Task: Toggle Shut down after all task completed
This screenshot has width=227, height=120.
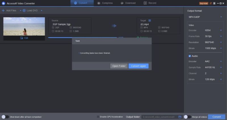Action: click(5, 117)
